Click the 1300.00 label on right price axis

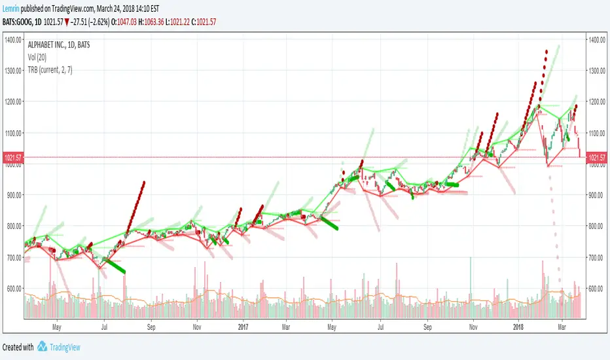click(597, 71)
